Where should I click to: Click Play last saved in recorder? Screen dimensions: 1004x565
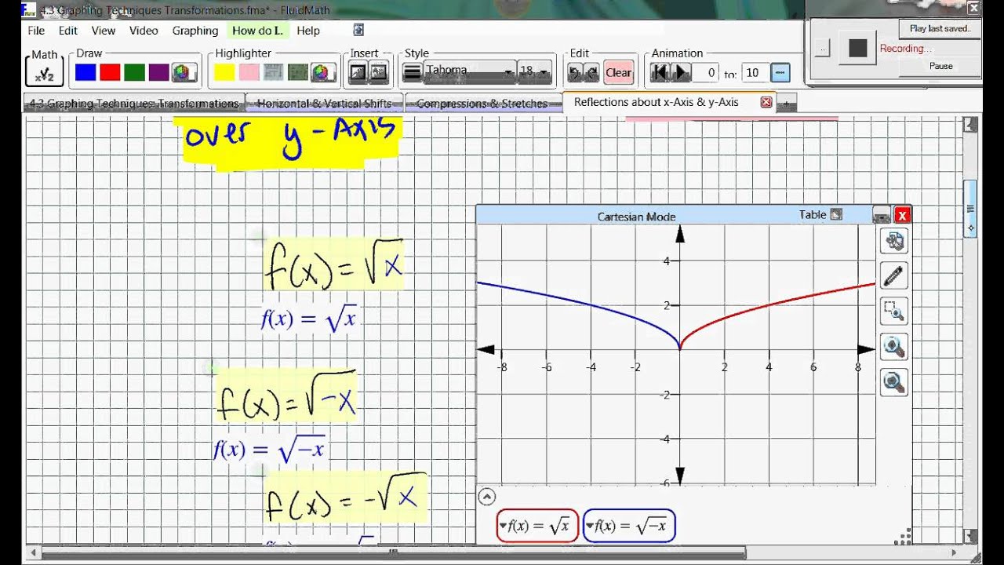coord(940,28)
